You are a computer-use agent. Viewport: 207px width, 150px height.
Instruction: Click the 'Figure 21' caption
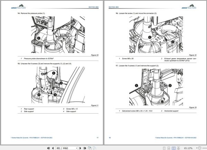click(95, 105)
